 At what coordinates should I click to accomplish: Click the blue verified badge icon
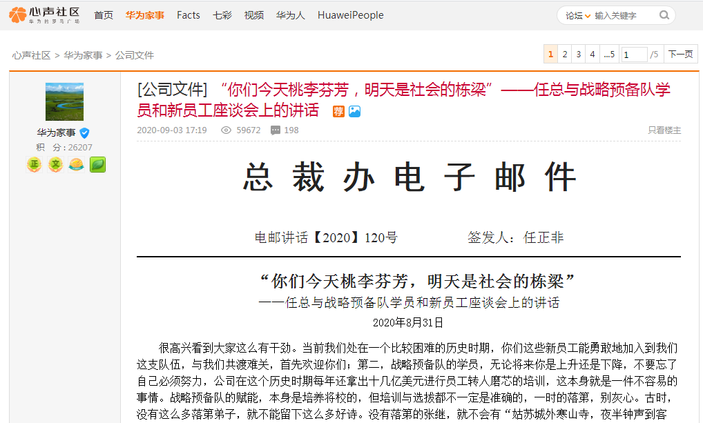[x=84, y=133]
